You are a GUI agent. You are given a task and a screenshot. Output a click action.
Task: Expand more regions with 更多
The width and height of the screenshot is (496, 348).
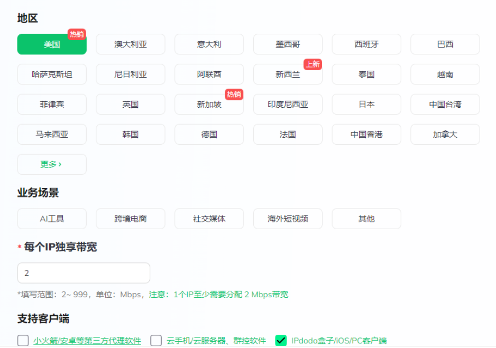52,164
